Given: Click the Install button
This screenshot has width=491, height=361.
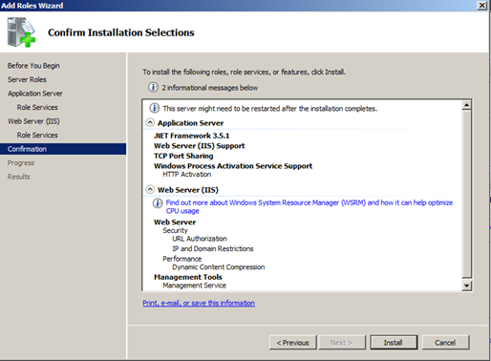Looking at the screenshot, I should point(394,343).
